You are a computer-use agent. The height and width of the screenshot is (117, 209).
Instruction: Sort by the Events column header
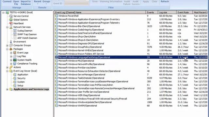152,12
